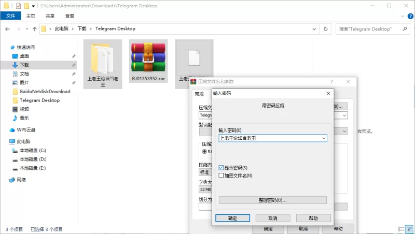The height and width of the screenshot is (234, 415).
Task: Refresh the current folder view
Action: 326,29
